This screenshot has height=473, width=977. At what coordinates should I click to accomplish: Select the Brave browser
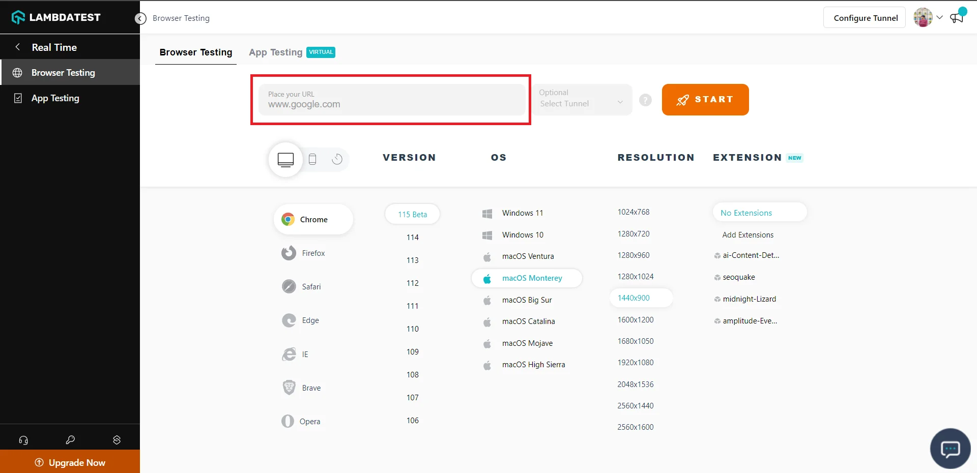pos(302,388)
